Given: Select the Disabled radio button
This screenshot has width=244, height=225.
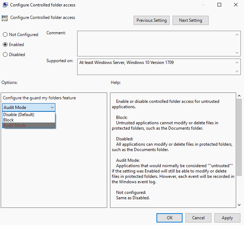Looking at the screenshot, I should click(x=5, y=54).
